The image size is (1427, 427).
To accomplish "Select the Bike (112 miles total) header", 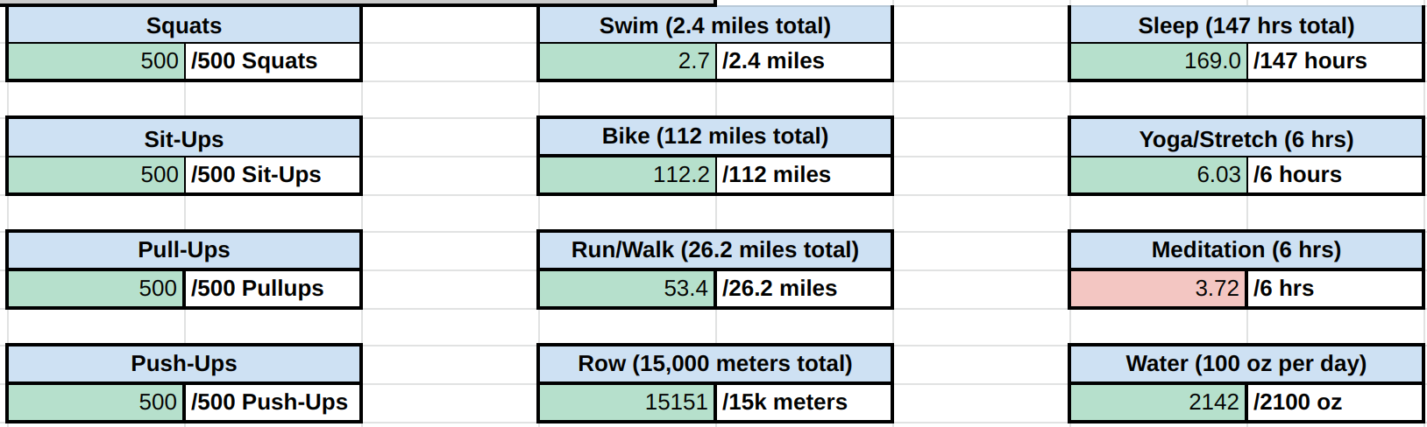I will (x=714, y=136).
